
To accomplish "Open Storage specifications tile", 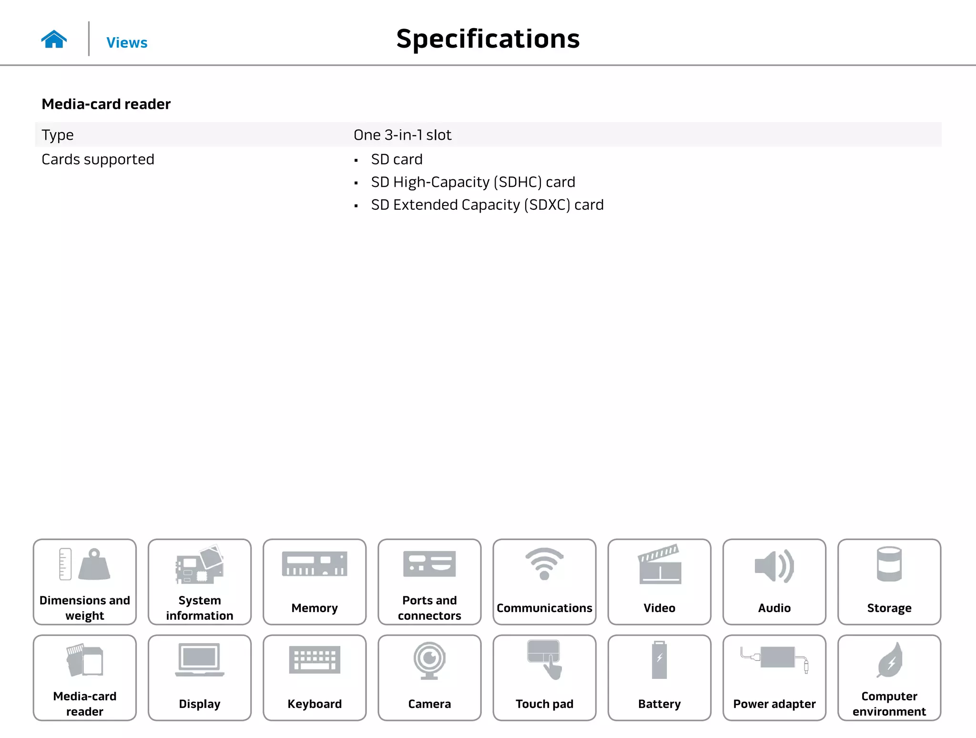I will 889,582.
